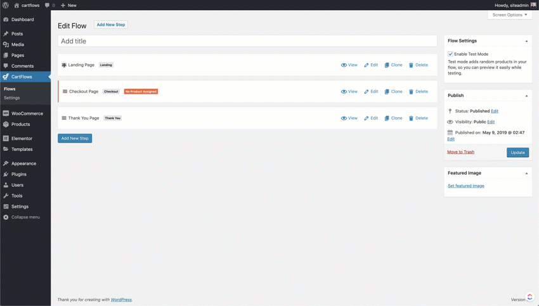The height and width of the screenshot is (306, 539).
Task: Delete the Checkout Page step
Action: point(419,91)
